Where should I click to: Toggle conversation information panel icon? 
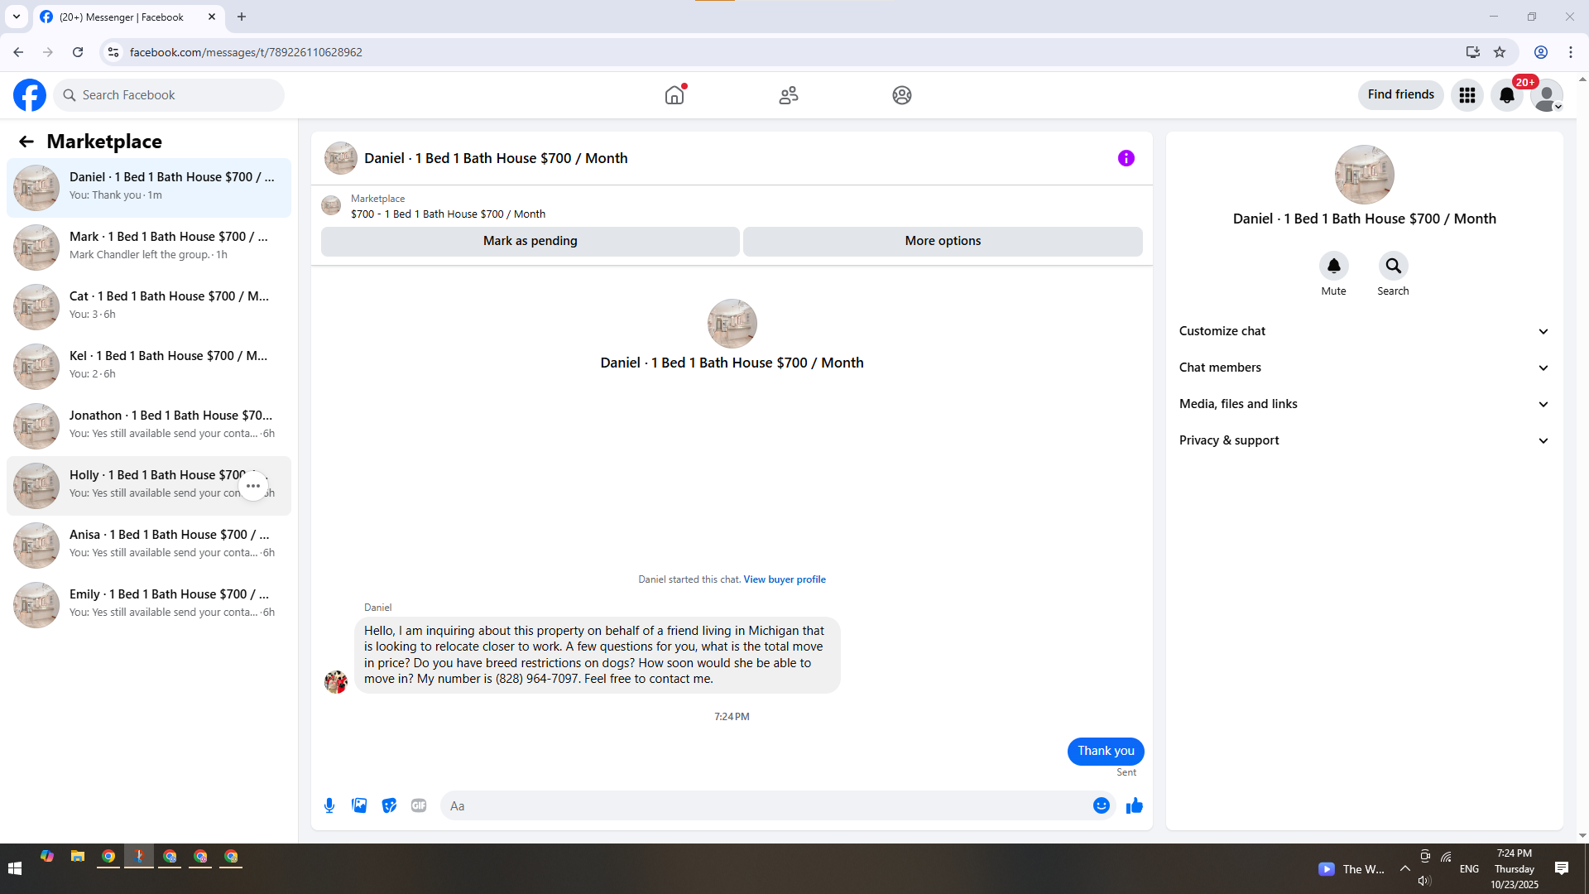point(1126,158)
